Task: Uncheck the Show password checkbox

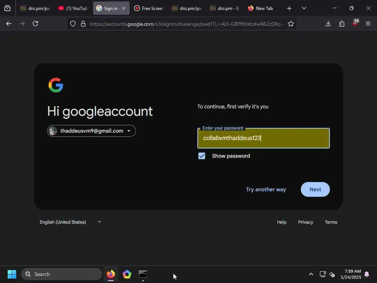Action: [x=202, y=156]
